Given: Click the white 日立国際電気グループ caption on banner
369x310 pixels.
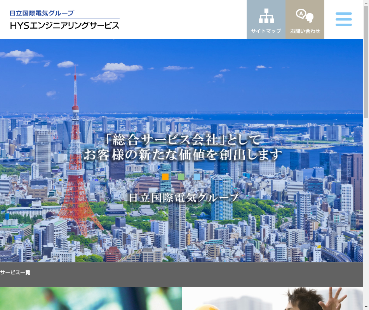Looking at the screenshot, I should tap(184, 198).
